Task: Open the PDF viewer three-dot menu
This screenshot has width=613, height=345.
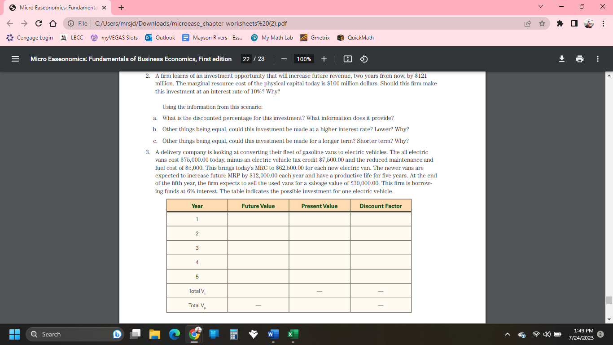Action: point(598,58)
